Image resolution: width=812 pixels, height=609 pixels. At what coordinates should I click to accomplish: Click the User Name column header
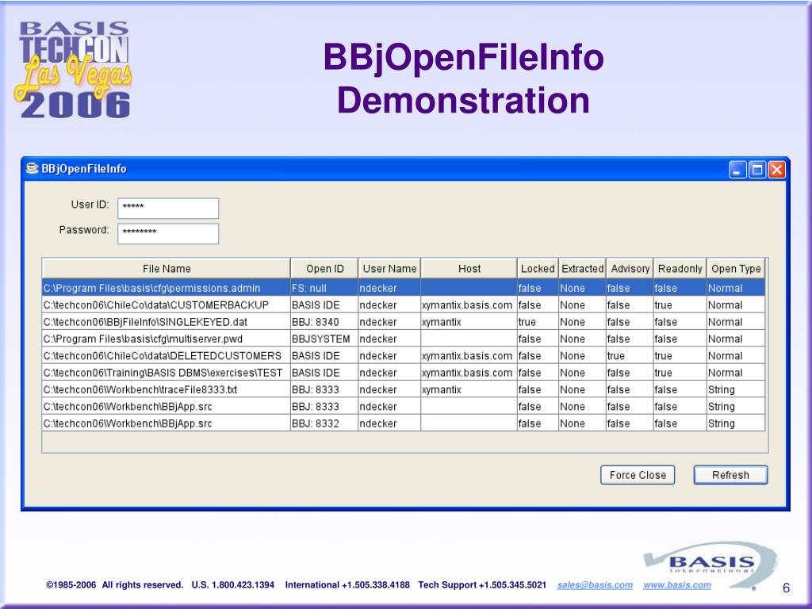pos(389,269)
